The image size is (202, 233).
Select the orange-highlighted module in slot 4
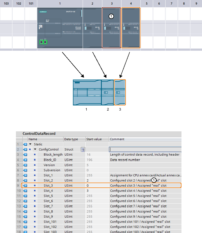click(131, 28)
